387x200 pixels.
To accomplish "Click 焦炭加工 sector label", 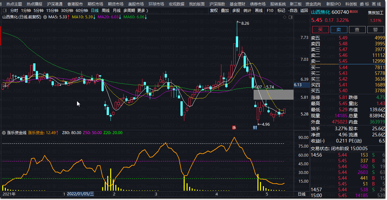I will 376,13.
